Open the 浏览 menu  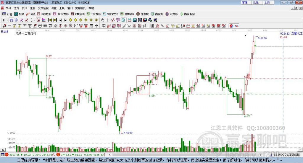(17, 8)
